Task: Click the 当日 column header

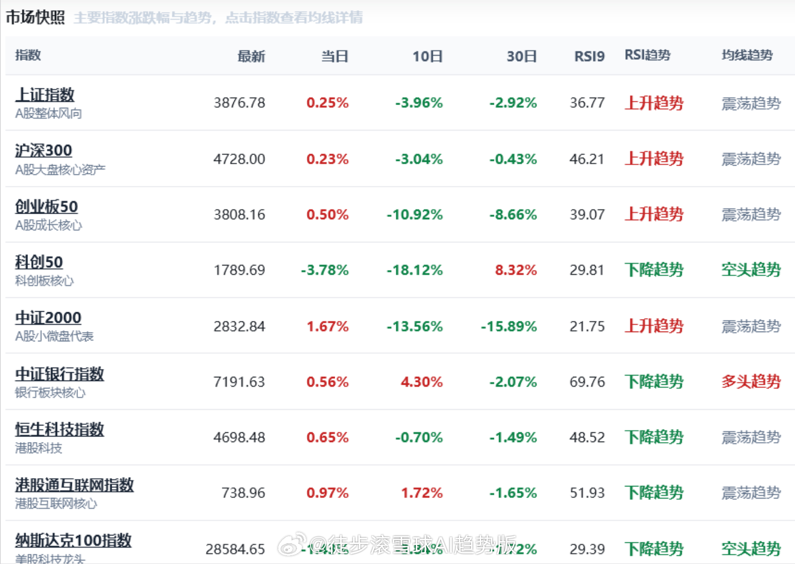Action: coord(335,56)
